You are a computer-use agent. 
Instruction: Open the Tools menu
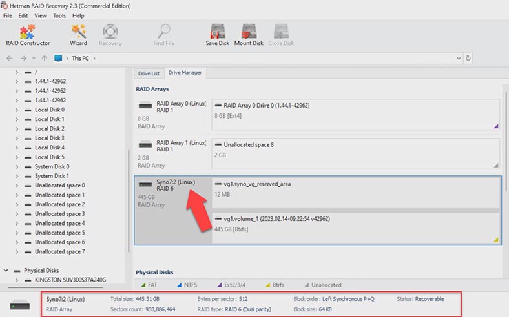pos(59,15)
